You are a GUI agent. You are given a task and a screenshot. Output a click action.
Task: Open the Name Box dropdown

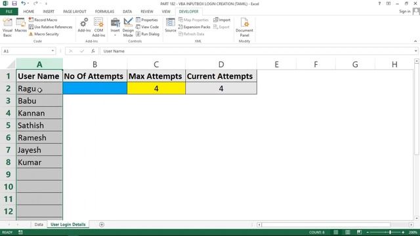[52, 51]
